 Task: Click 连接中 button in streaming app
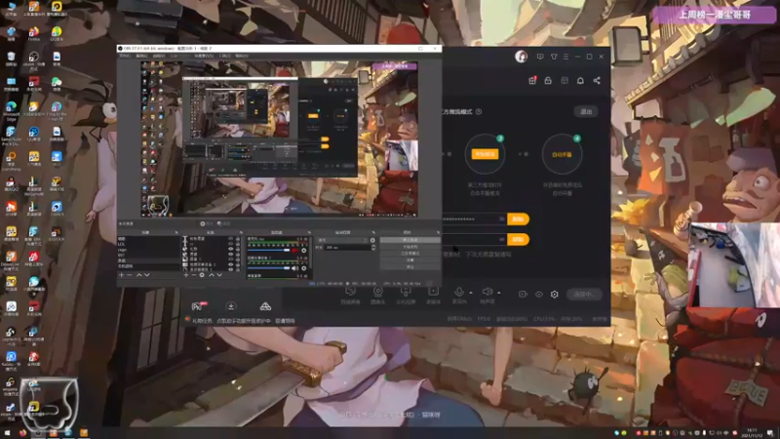pyautogui.click(x=584, y=295)
